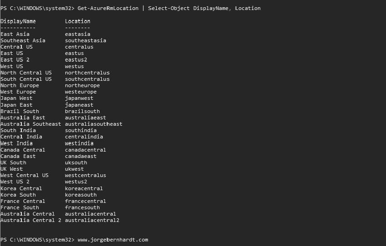Click the Australia Central 2 display name
386x246 pixels.
pyautogui.click(x=30, y=220)
